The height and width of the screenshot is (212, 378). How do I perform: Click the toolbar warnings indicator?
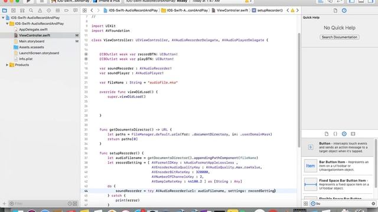(248, 1)
